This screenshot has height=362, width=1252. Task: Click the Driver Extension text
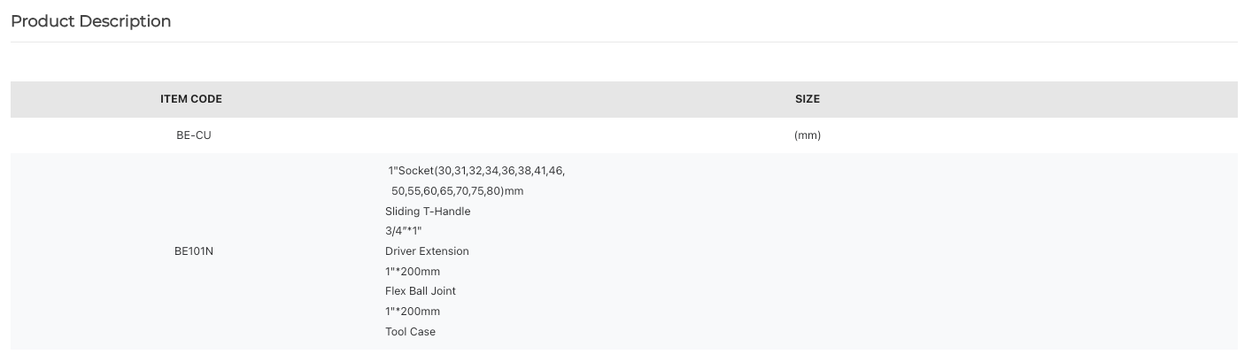click(x=427, y=251)
